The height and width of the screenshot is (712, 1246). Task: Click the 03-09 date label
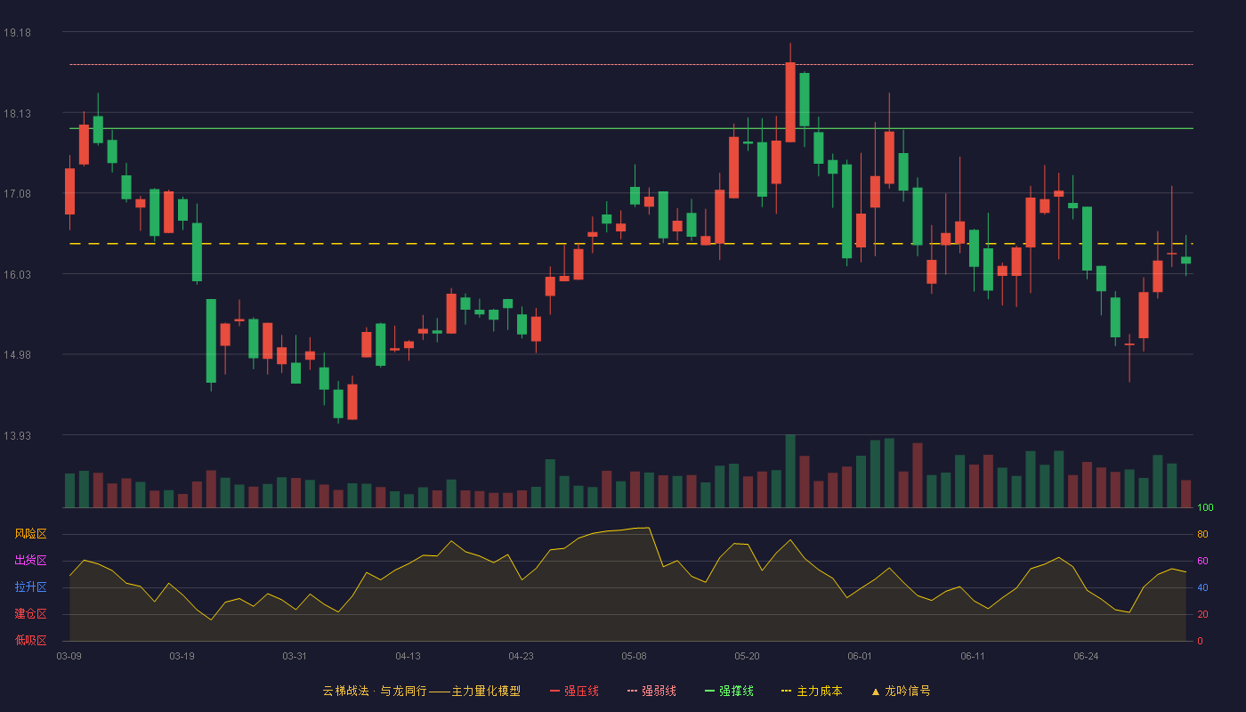(69, 656)
